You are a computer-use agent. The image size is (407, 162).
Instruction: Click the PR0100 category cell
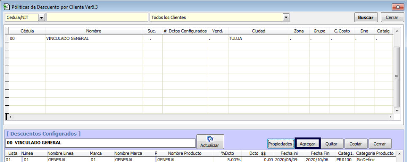pos(346,159)
